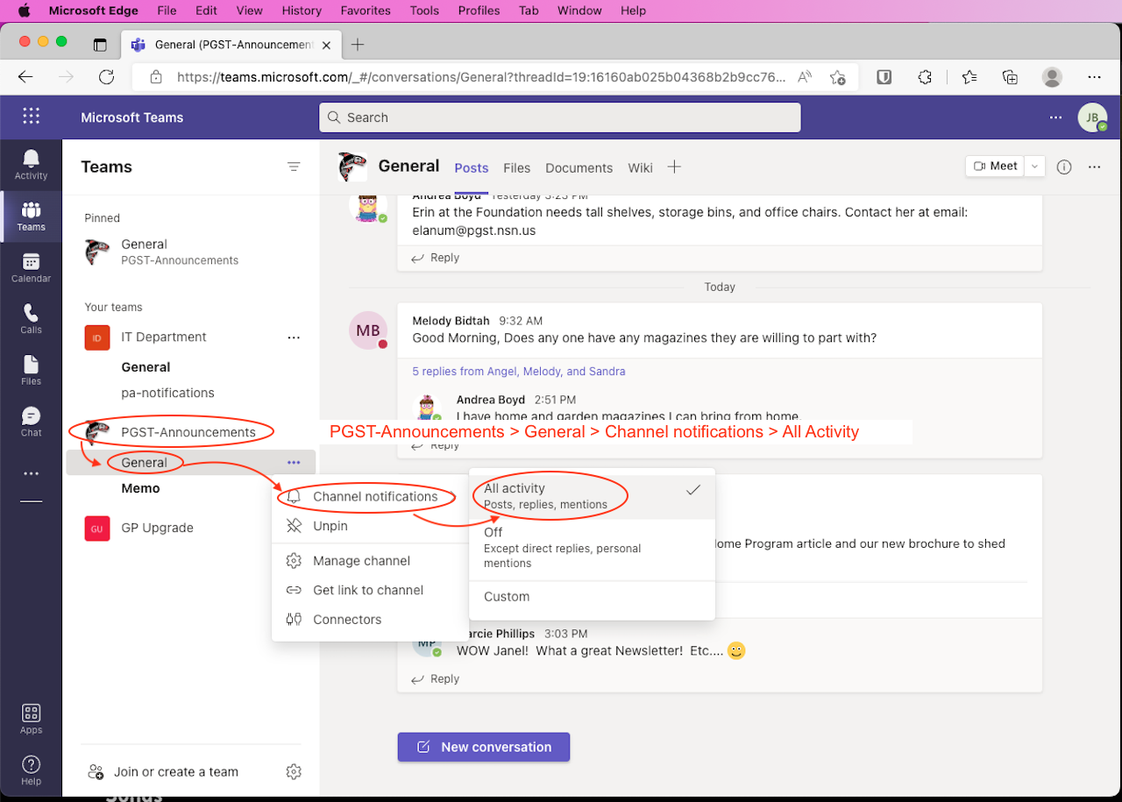Screen dimensions: 1122x802
Task: Open the Help icon in sidebar
Action: point(31,770)
